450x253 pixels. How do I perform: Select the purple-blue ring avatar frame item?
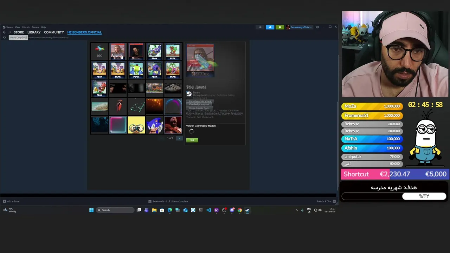click(x=173, y=106)
